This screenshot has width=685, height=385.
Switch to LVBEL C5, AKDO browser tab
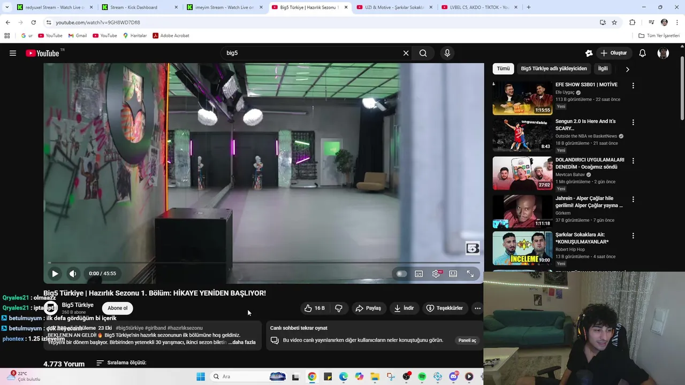tap(479, 7)
